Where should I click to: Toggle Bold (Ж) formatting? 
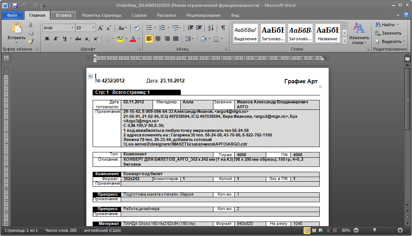point(47,39)
